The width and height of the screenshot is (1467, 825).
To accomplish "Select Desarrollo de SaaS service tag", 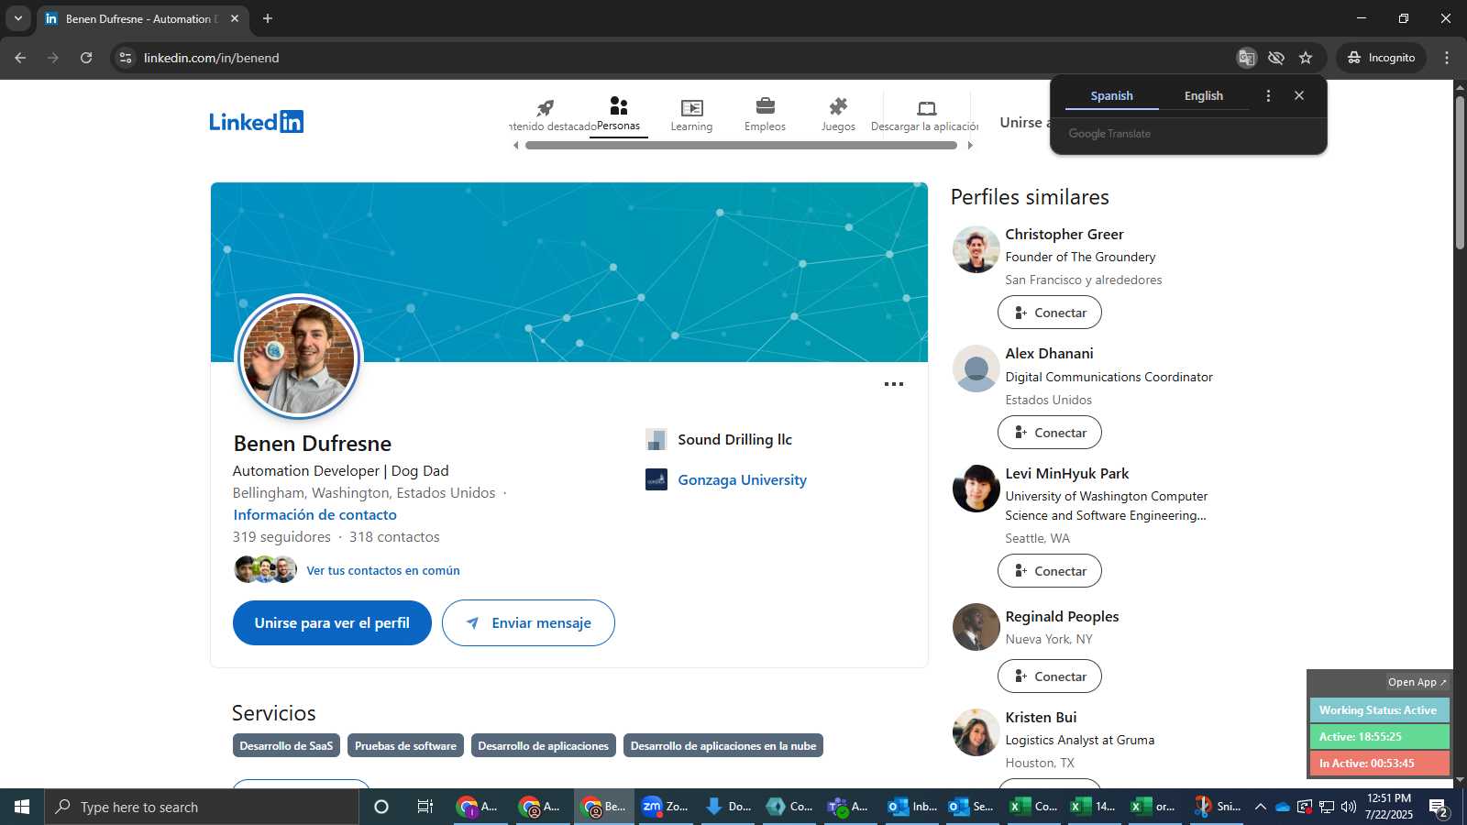I will pyautogui.click(x=286, y=745).
